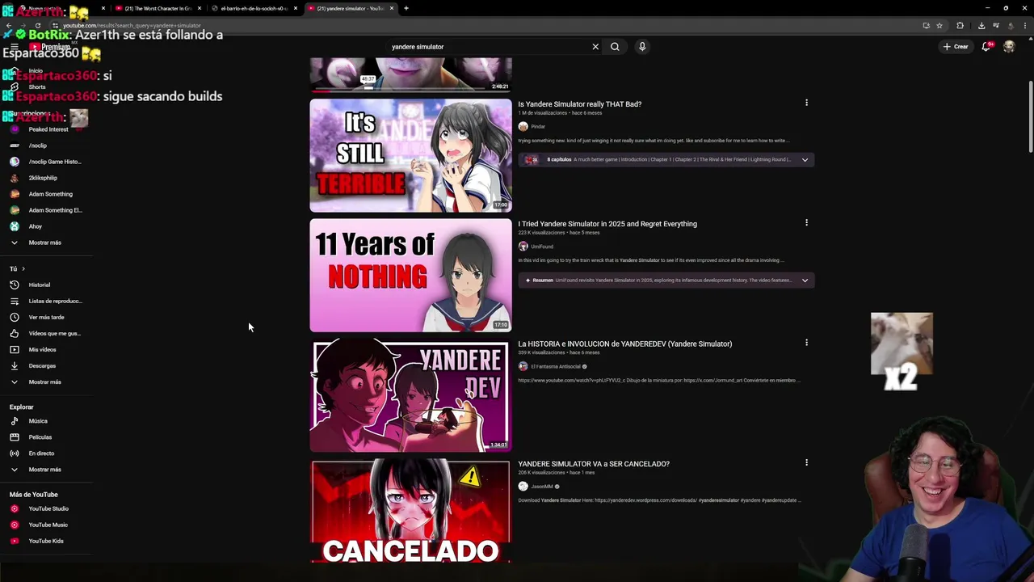Click the address bar URL
The height and width of the screenshot is (582, 1034).
[132, 26]
